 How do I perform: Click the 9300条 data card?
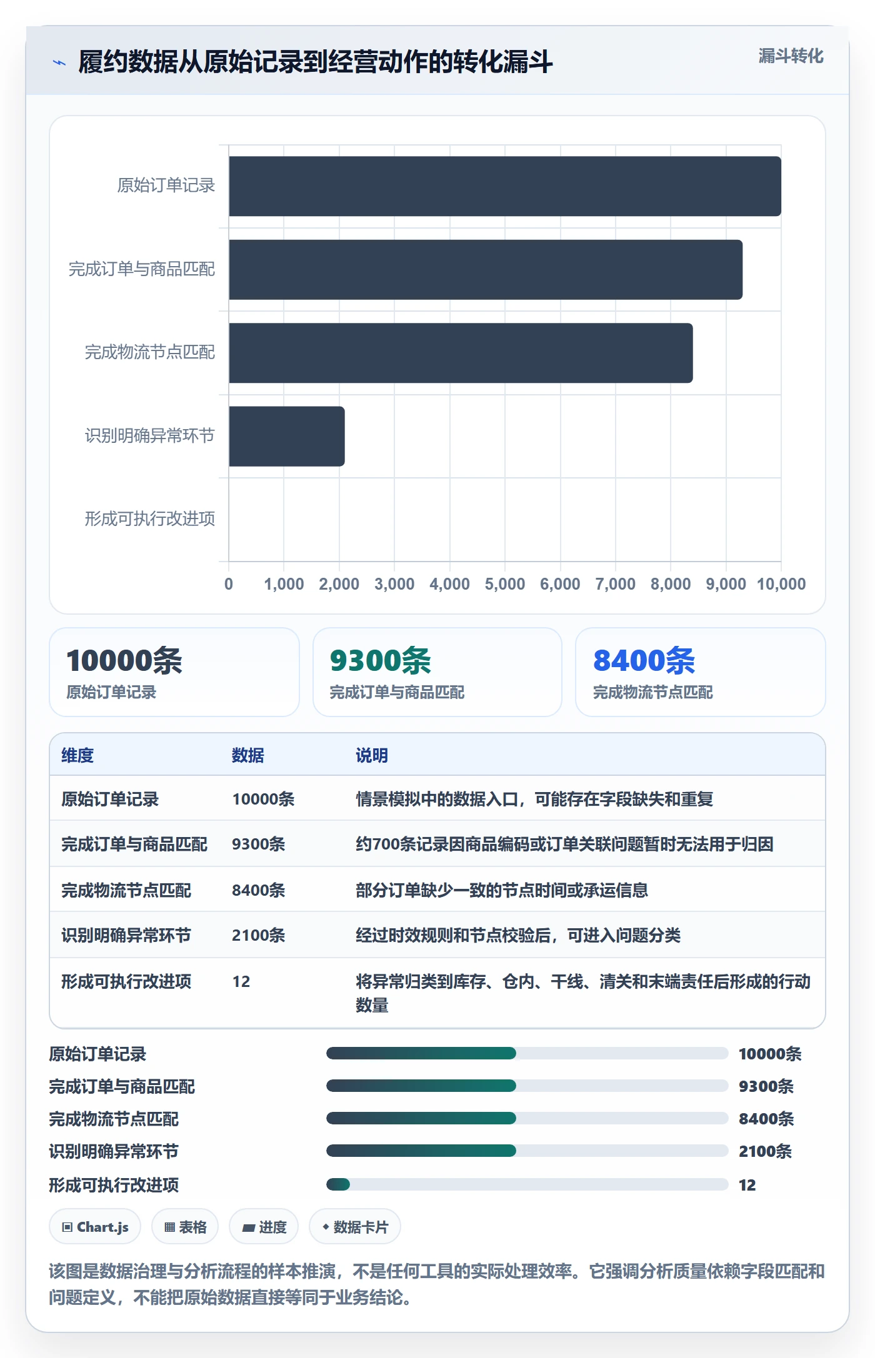[x=437, y=672]
